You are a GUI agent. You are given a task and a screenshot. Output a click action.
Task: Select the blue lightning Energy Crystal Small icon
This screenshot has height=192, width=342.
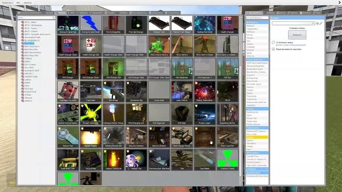91,25
